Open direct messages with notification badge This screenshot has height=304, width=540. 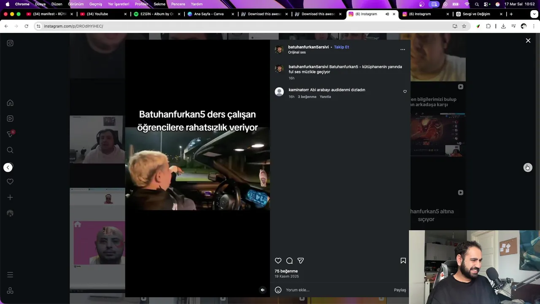point(10,134)
